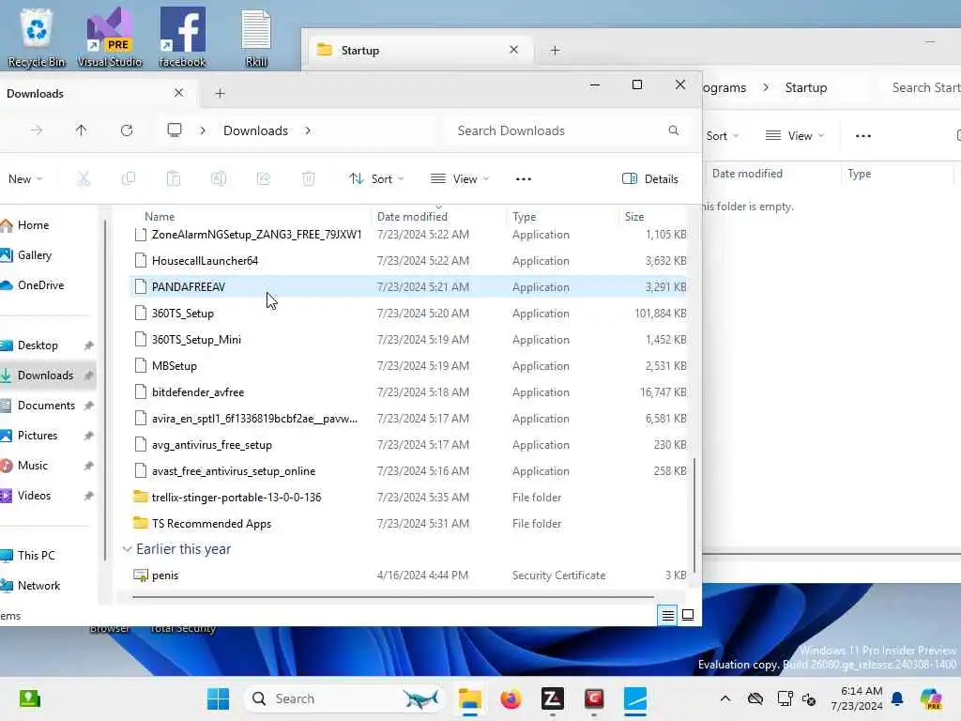Open the Visual Studio desktop shortcut
Image resolution: width=961 pixels, height=721 pixels.
click(x=109, y=36)
